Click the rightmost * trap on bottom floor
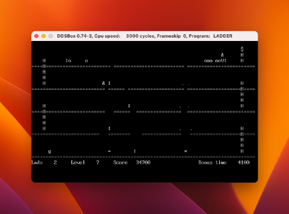 [x=185, y=151]
